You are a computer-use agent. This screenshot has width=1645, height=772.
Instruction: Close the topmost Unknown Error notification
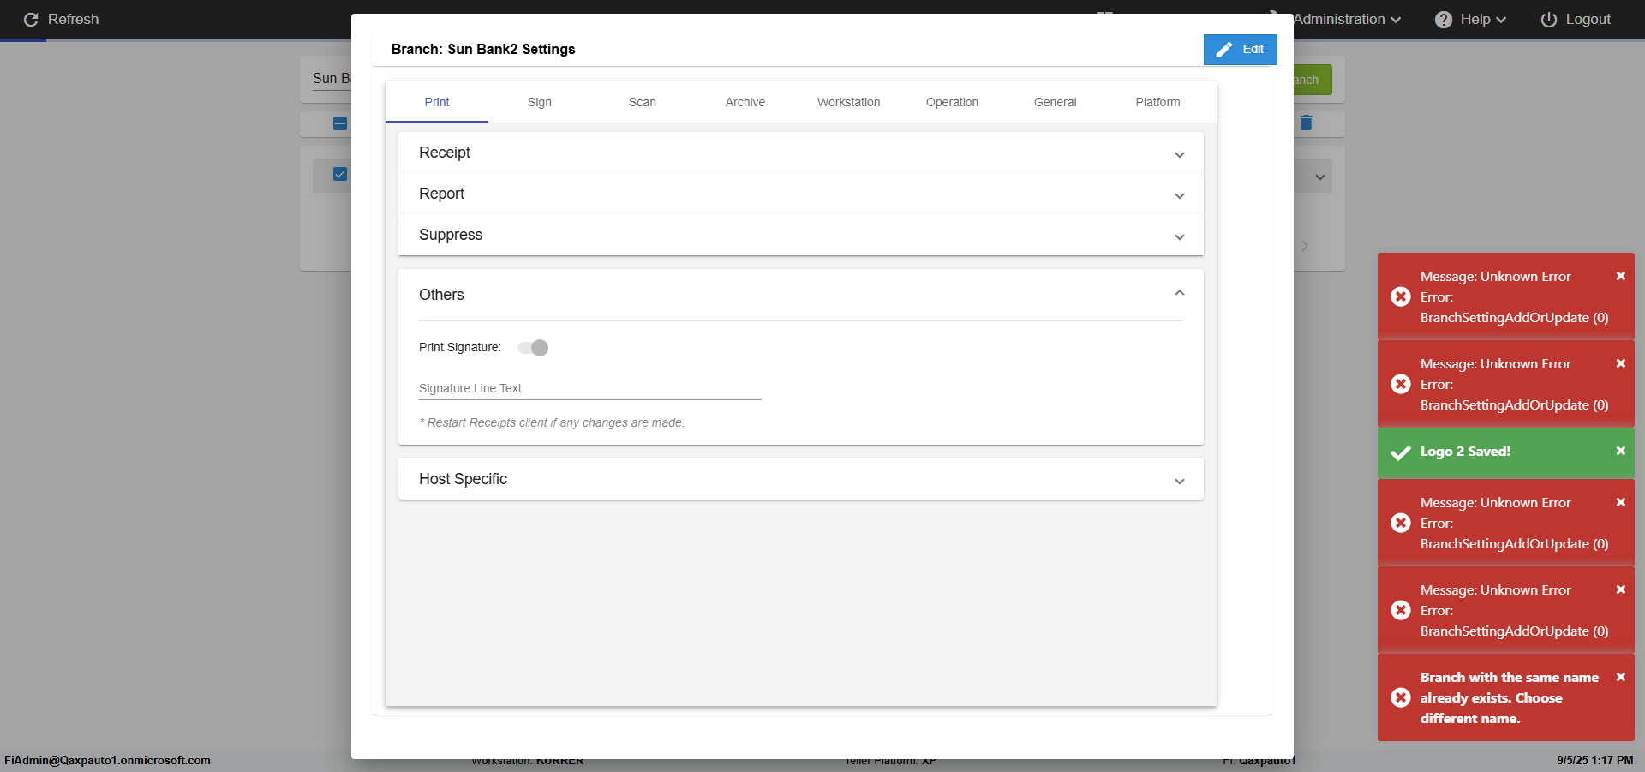coord(1620,276)
